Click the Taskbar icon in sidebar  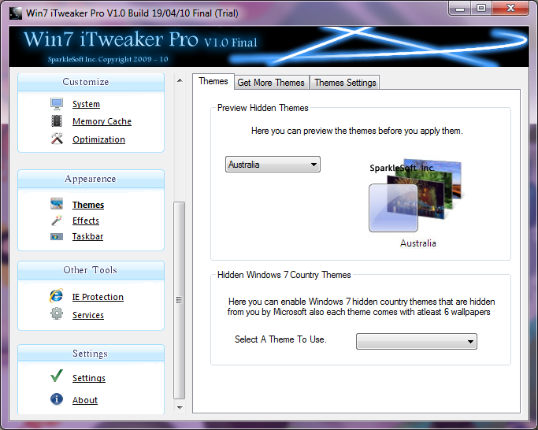click(57, 236)
